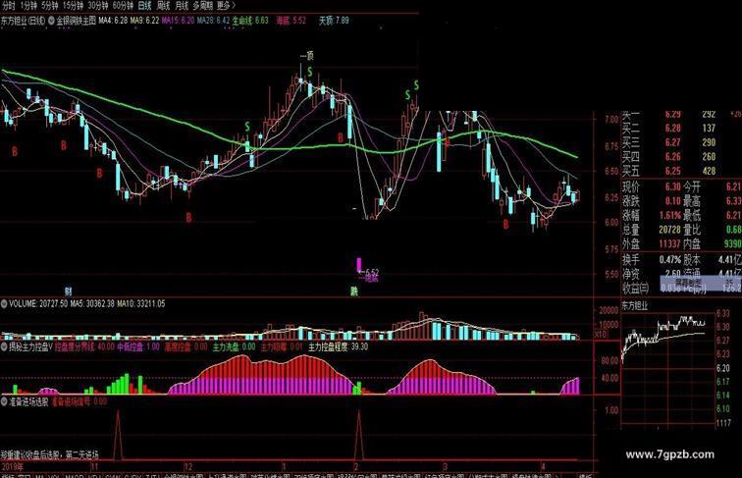Click the 生命线 6.63 green label
Viewport: 742px width, 478px height.
(250, 21)
